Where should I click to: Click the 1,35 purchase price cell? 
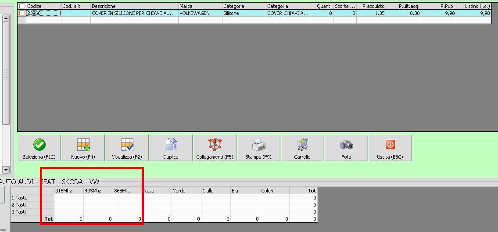[371, 13]
